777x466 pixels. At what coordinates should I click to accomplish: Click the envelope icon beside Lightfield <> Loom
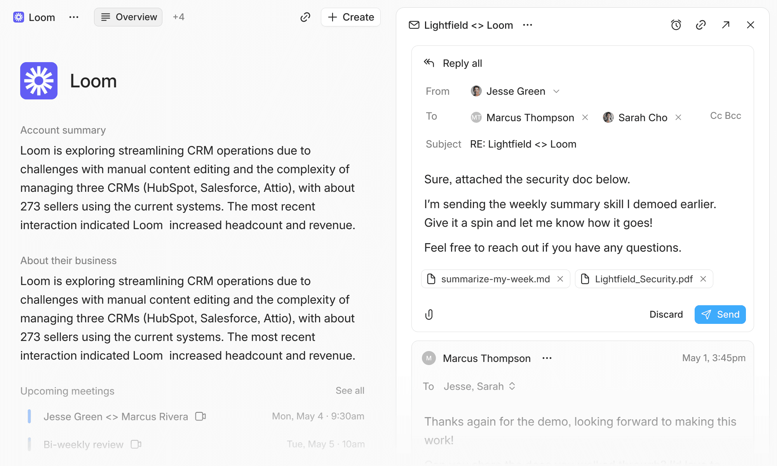tap(414, 25)
